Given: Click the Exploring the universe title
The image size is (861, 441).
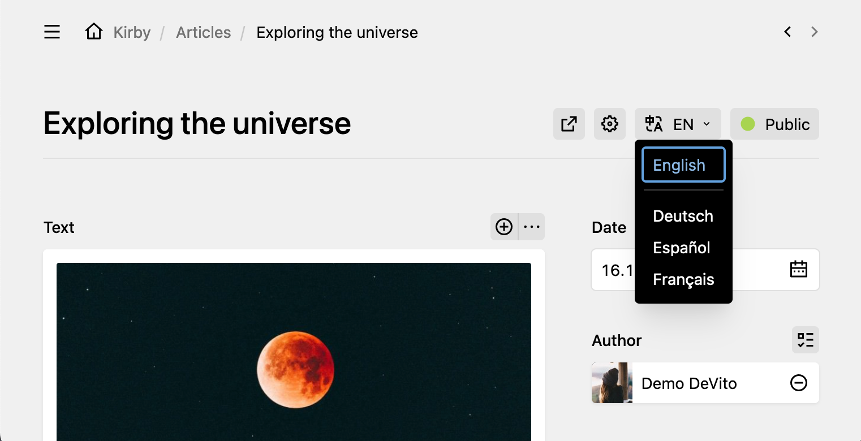Looking at the screenshot, I should point(197,123).
